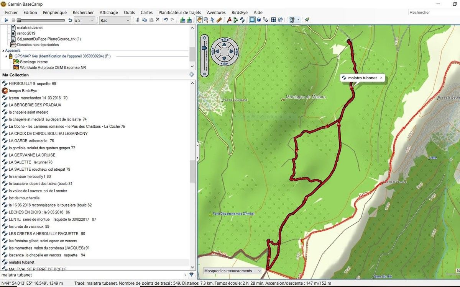This screenshot has width=460, height=287.
Task: Open the Affichage menu
Action: (109, 12)
